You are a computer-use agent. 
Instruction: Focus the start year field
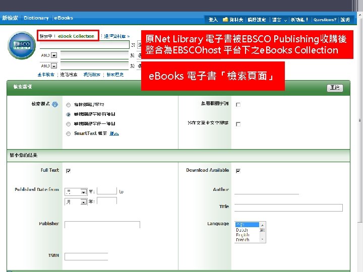click(x=107, y=191)
